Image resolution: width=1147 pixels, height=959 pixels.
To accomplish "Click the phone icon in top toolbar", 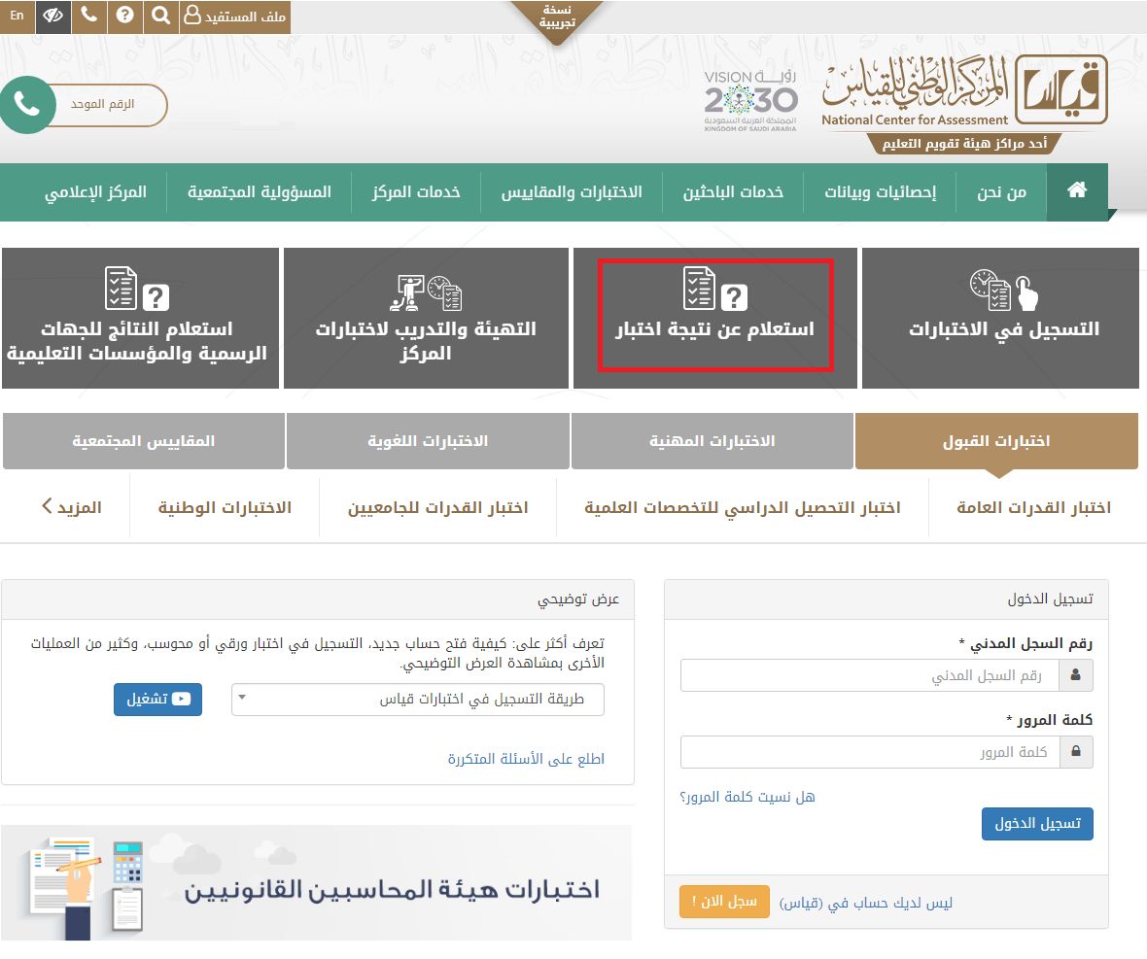I will click(x=88, y=17).
